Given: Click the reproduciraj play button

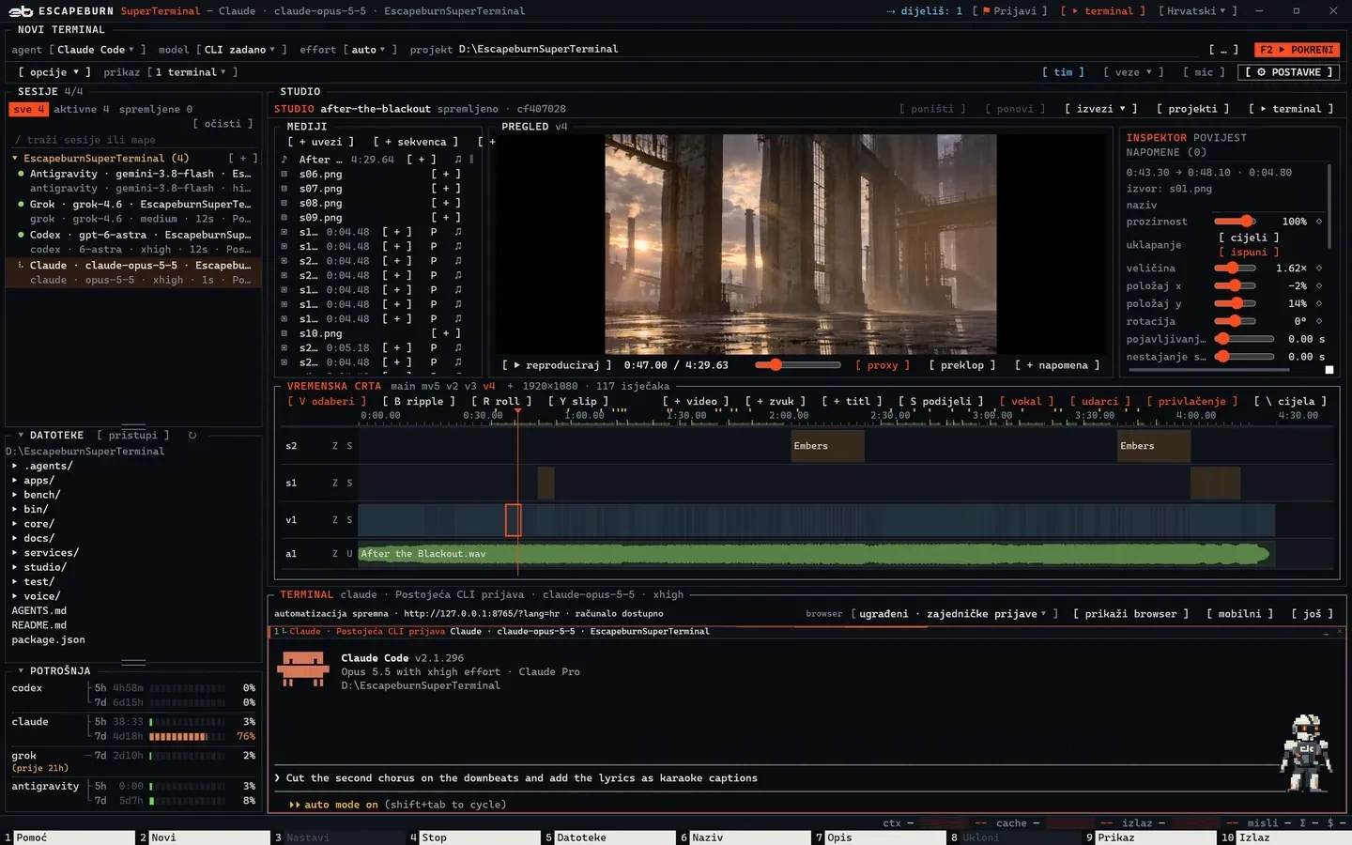Looking at the screenshot, I should pyautogui.click(x=557, y=365).
